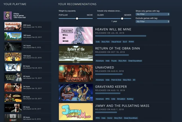Click the HEAVEN WILL BE MINE title
This screenshot has height=122, width=182.
tap(113, 29)
